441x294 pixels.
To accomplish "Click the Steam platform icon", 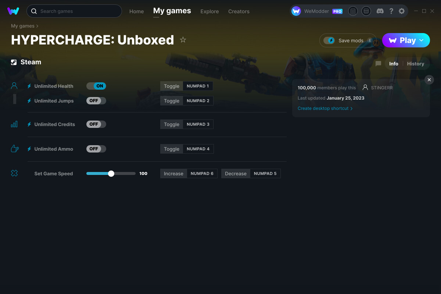I will (x=14, y=62).
